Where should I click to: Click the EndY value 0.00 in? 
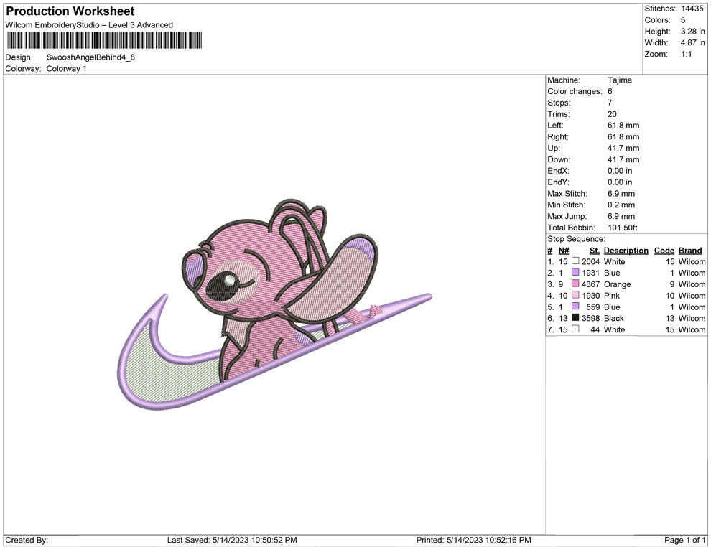(x=620, y=182)
